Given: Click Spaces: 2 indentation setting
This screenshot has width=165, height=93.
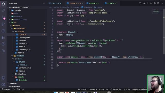Looking at the screenshot, I should (x=93, y=89).
